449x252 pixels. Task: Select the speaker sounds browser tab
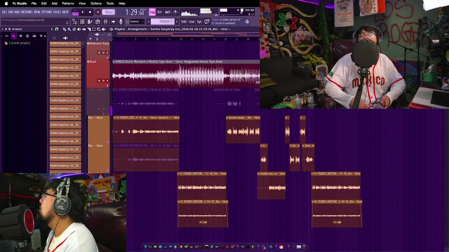20,36
